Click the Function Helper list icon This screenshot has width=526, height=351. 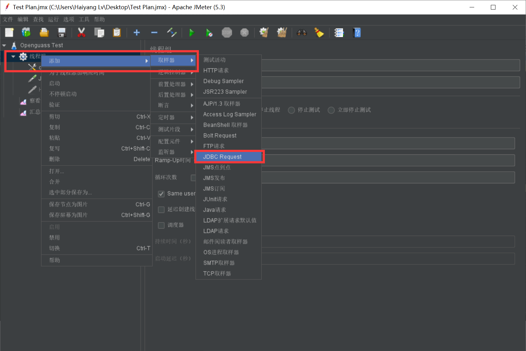(x=339, y=32)
